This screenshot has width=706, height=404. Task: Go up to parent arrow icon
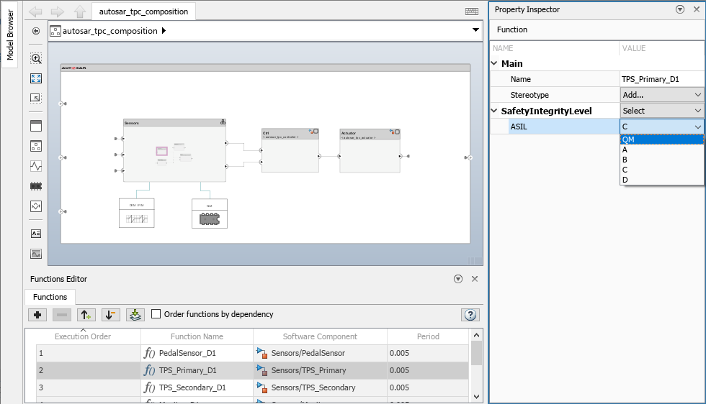click(x=80, y=12)
